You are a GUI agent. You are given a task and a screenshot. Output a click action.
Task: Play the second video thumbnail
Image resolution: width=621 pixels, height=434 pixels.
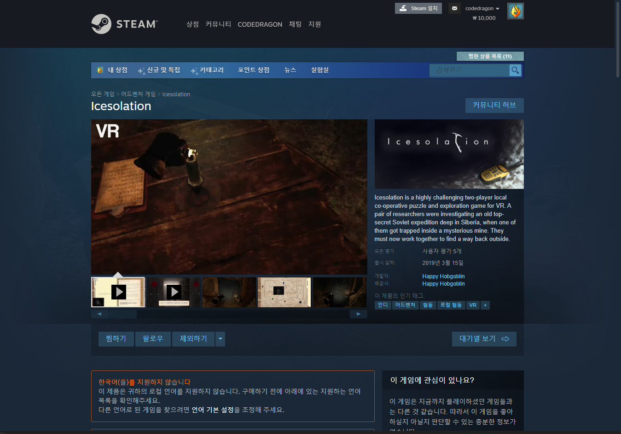tap(174, 292)
